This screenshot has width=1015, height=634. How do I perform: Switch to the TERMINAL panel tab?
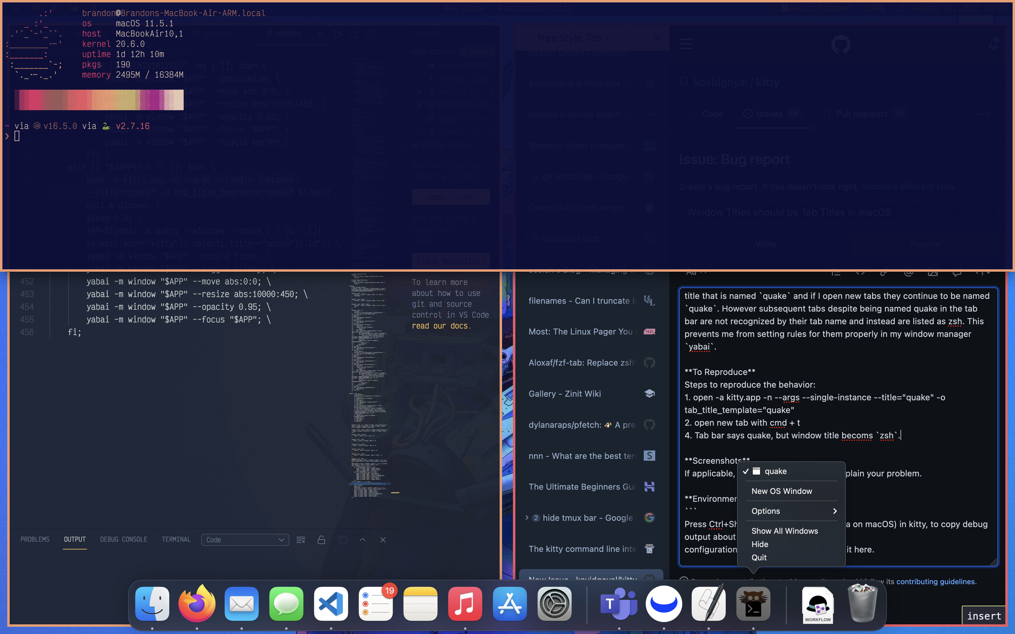click(176, 539)
